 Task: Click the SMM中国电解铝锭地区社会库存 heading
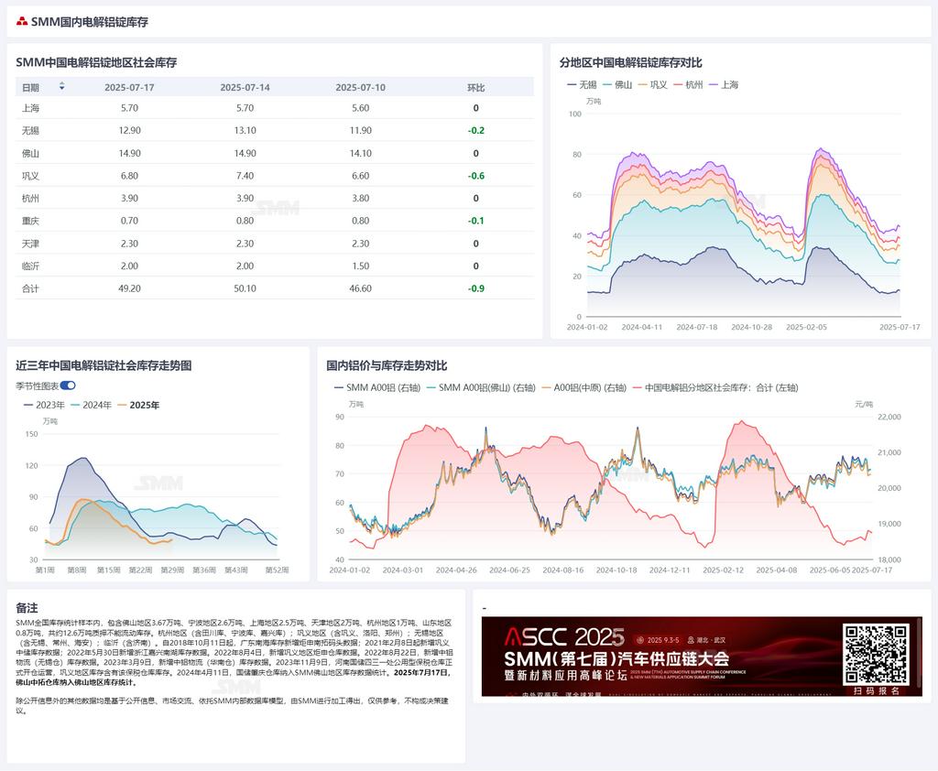pyautogui.click(x=96, y=62)
